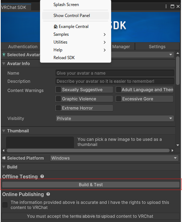The height and width of the screenshot is (222, 182).
Task: Click the disabled upload terms button
Action: tap(90, 216)
